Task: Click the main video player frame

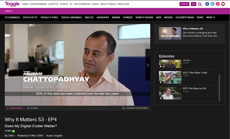Action: pyautogui.click(x=77, y=65)
